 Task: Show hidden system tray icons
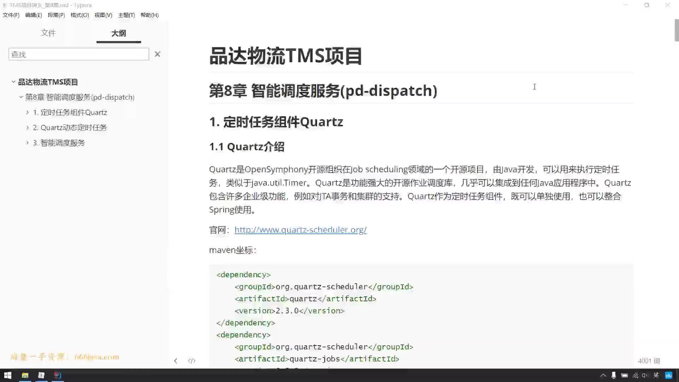pyautogui.click(x=603, y=376)
